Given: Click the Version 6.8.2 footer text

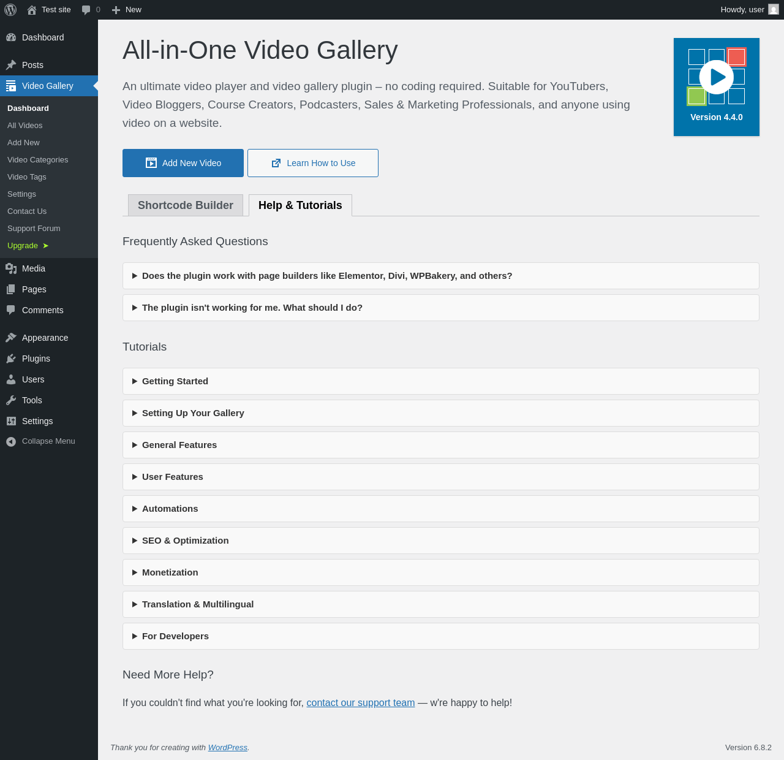Looking at the screenshot, I should pyautogui.click(x=748, y=748).
